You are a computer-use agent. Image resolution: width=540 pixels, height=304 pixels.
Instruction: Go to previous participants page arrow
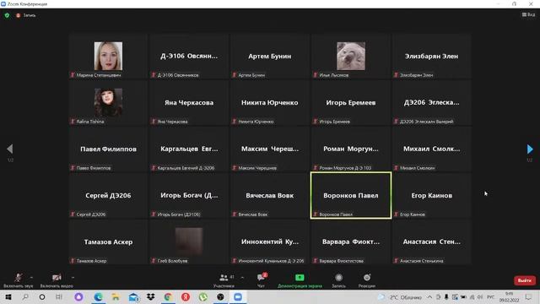[9, 149]
